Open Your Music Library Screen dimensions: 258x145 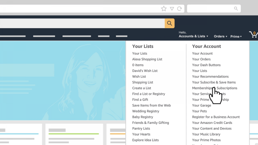coord(206,134)
